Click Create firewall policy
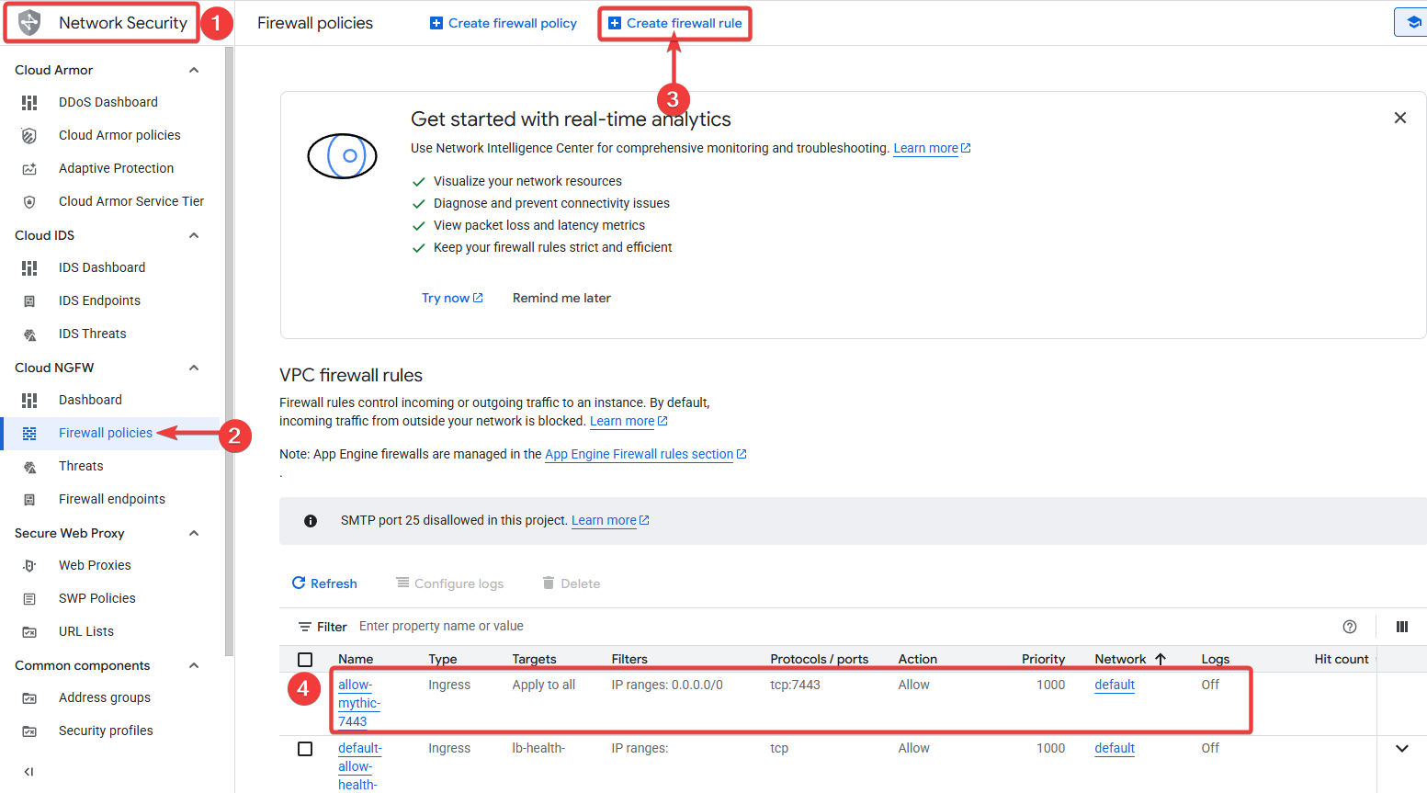Viewport: 1427px width, 793px height. (x=504, y=23)
